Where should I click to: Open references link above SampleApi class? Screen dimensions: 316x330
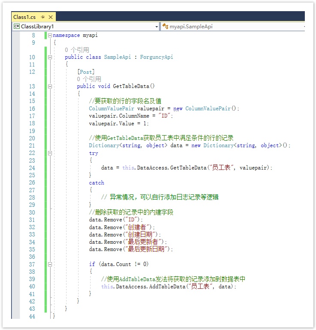tap(77, 50)
